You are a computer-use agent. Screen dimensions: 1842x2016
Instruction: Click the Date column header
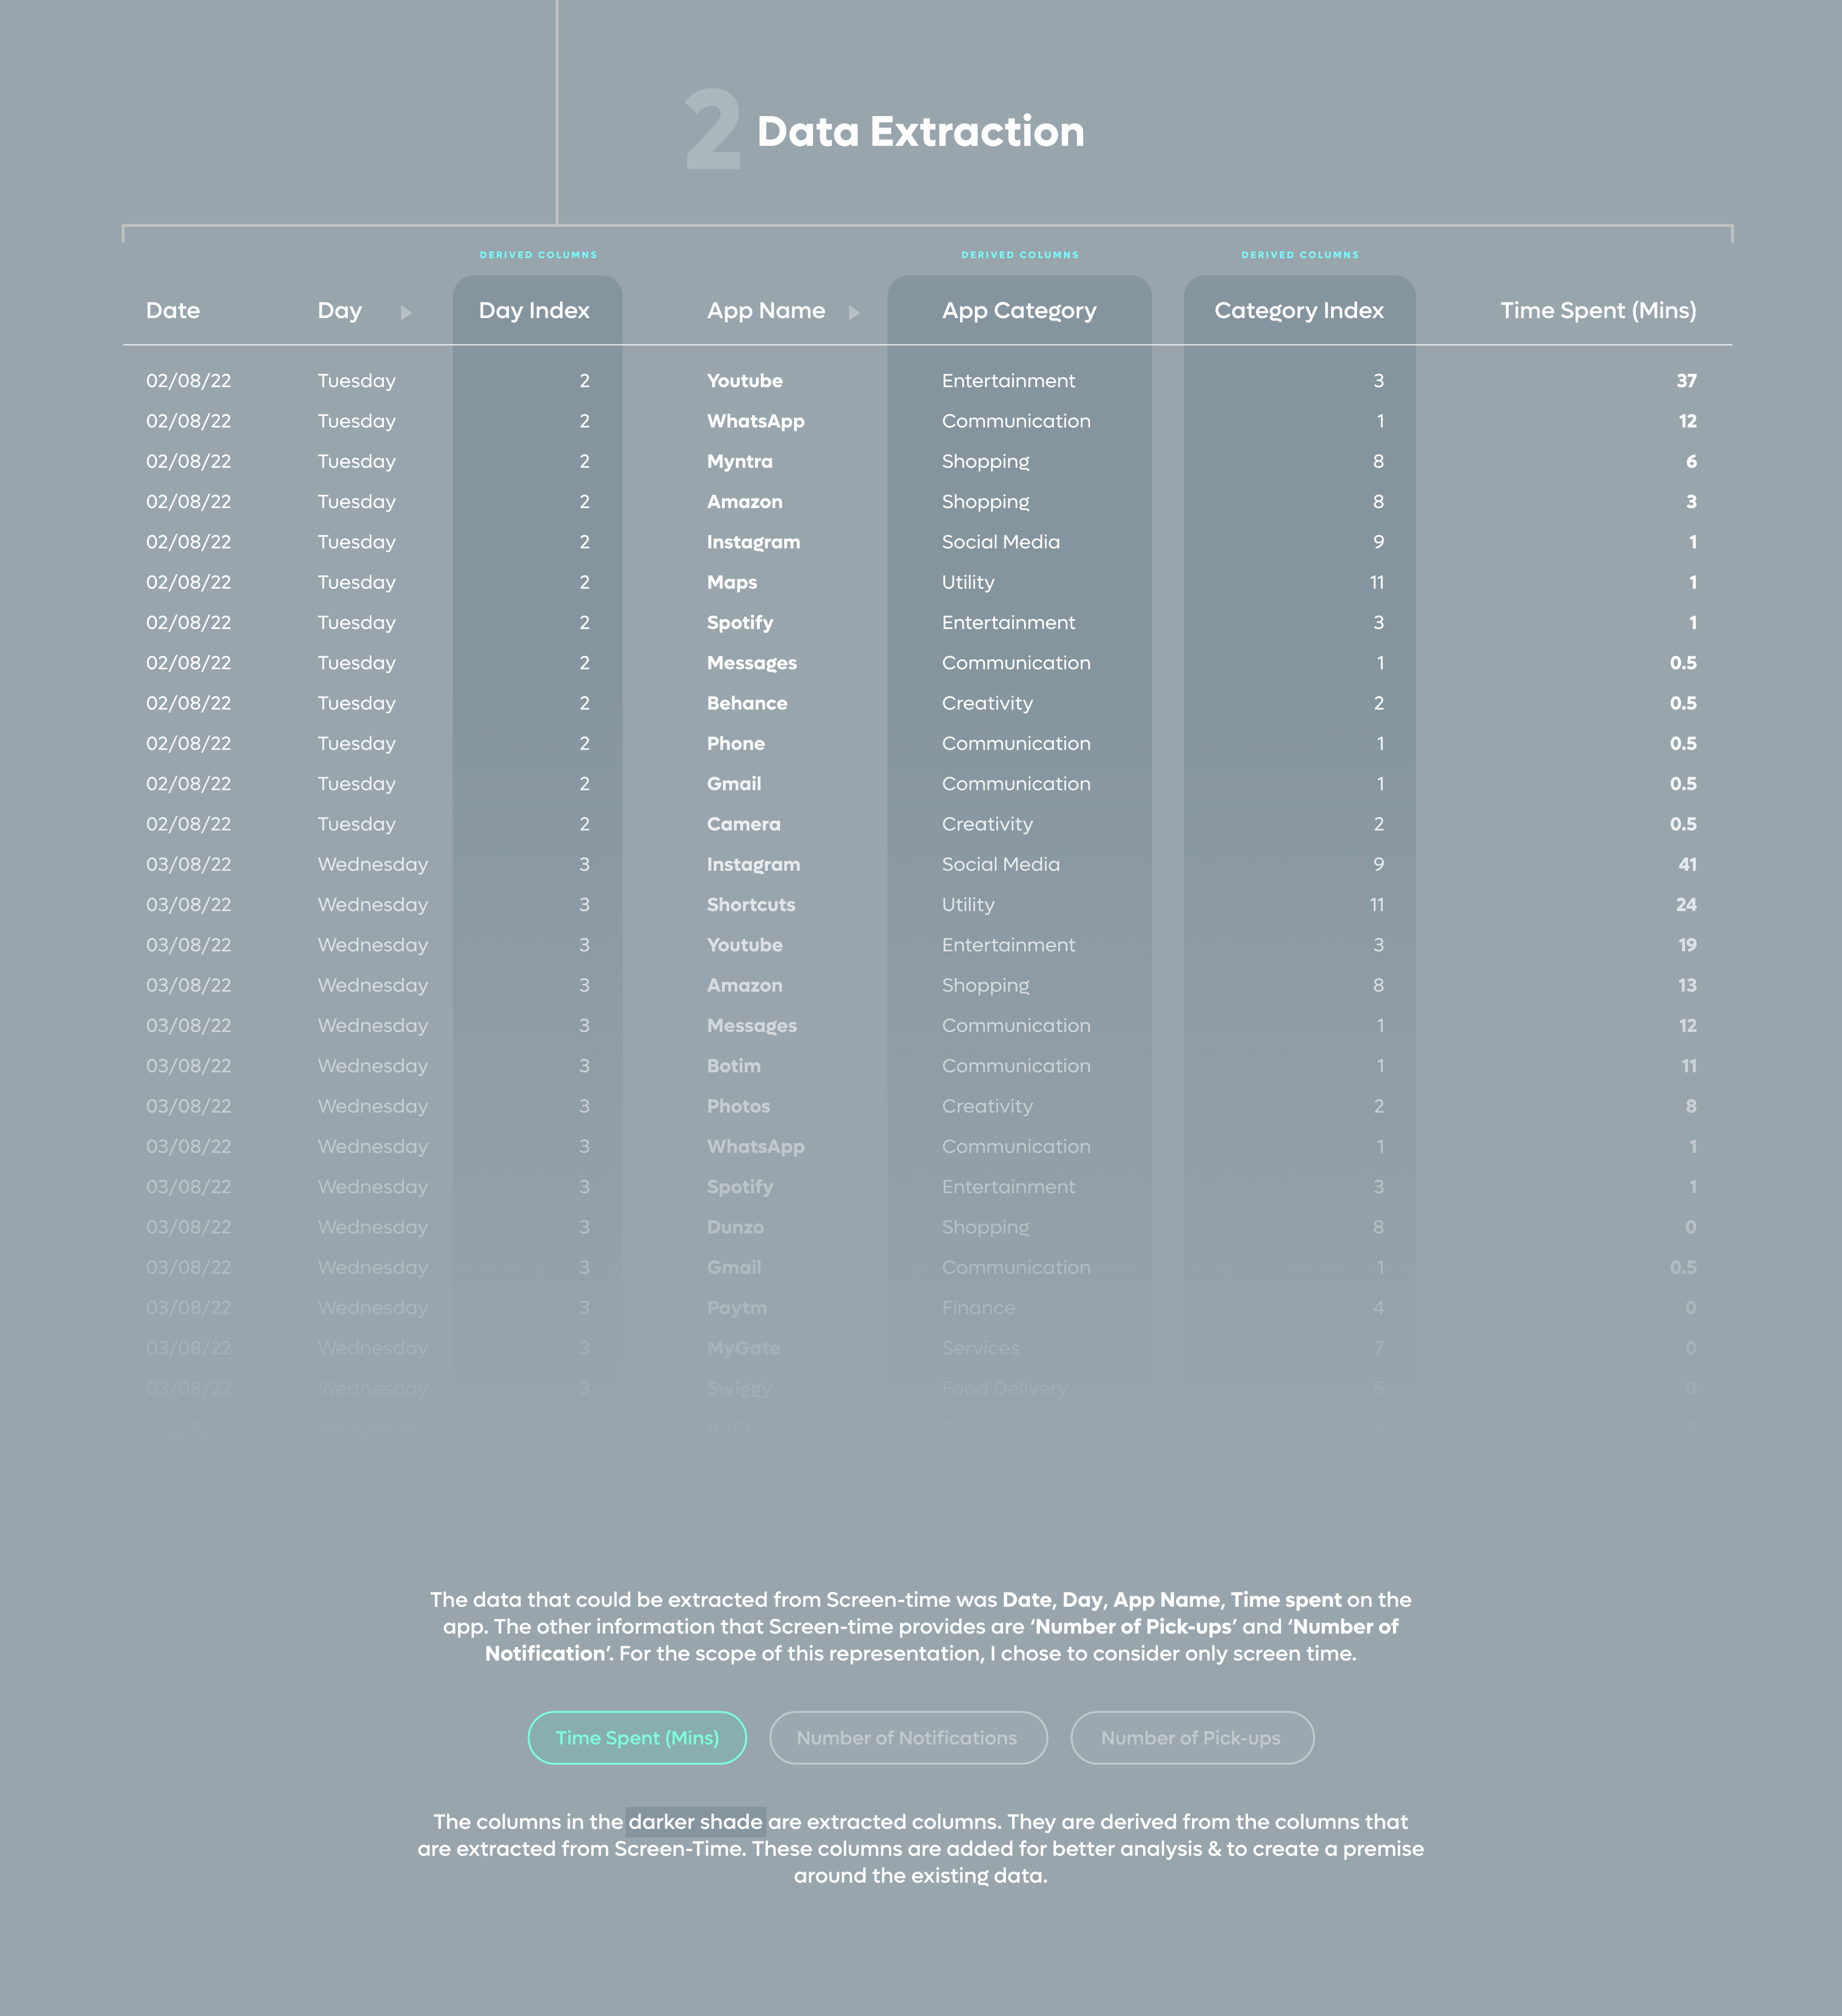coord(173,311)
